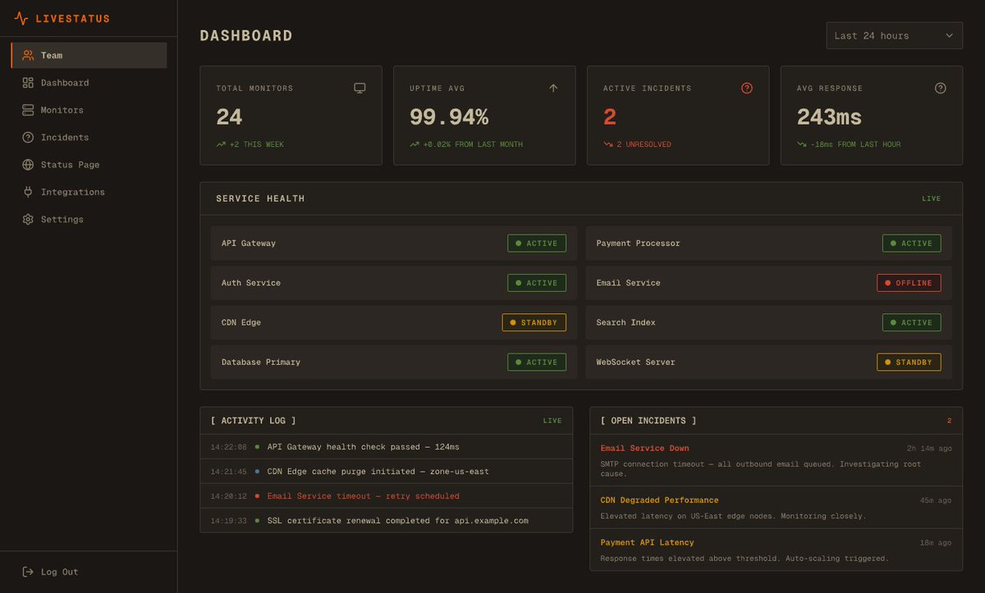Click the active incidents value 2

(610, 117)
